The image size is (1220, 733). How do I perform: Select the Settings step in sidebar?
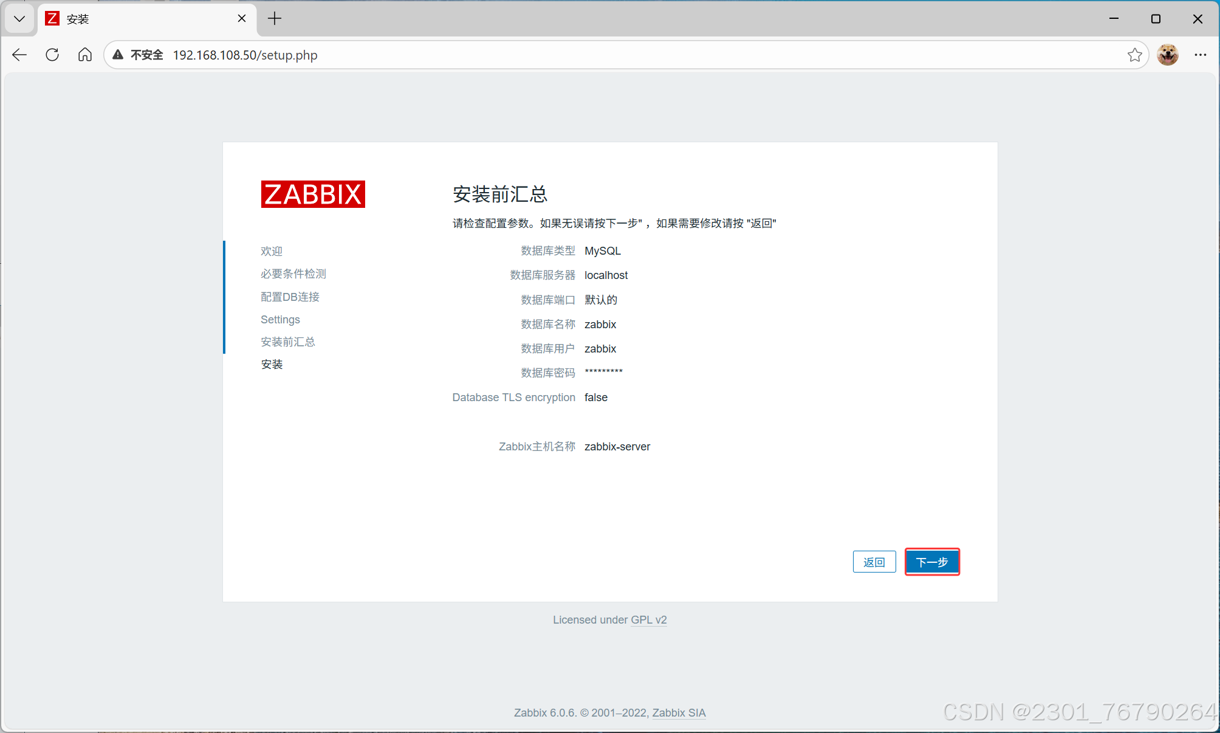pyautogui.click(x=280, y=319)
